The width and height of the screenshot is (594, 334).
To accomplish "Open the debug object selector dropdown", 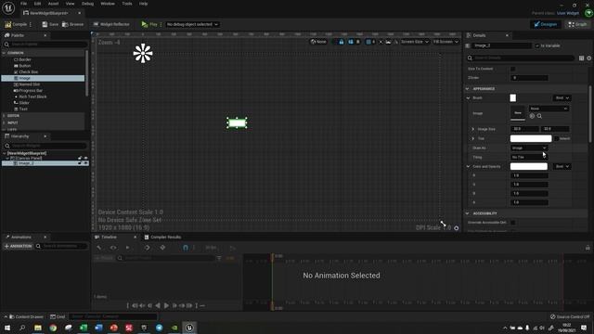I will pyautogui.click(x=192, y=24).
